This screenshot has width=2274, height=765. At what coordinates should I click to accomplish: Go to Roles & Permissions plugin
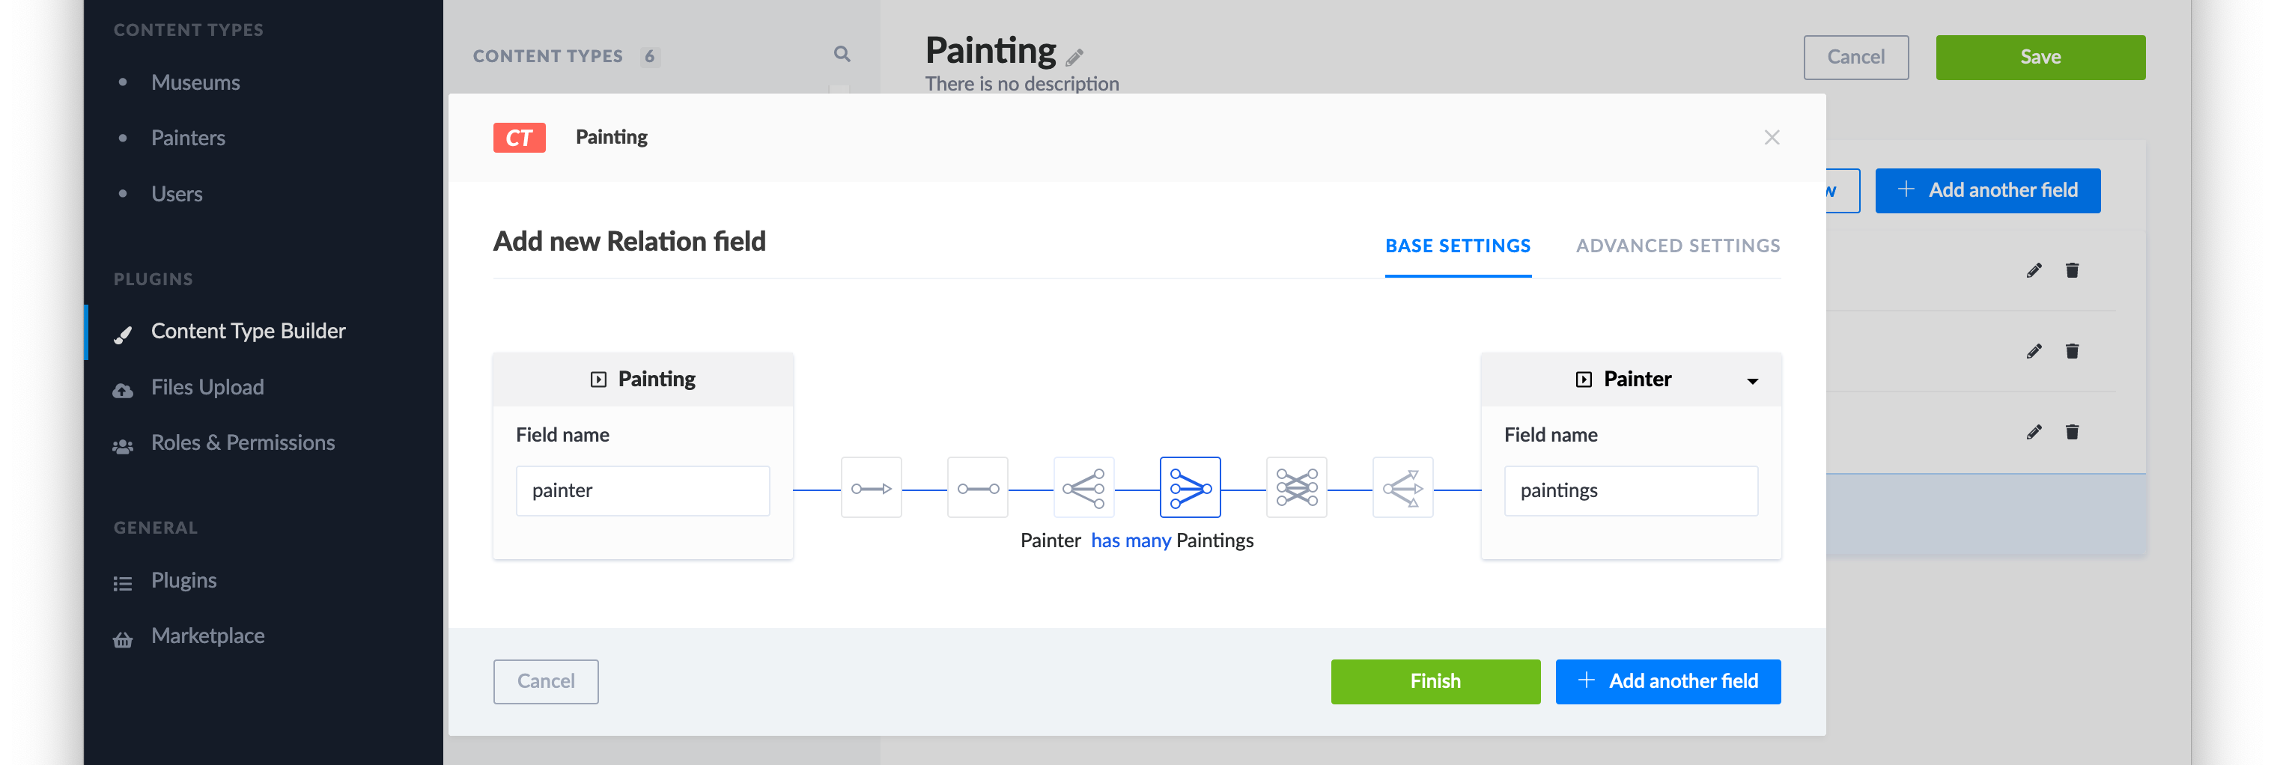[x=243, y=443]
